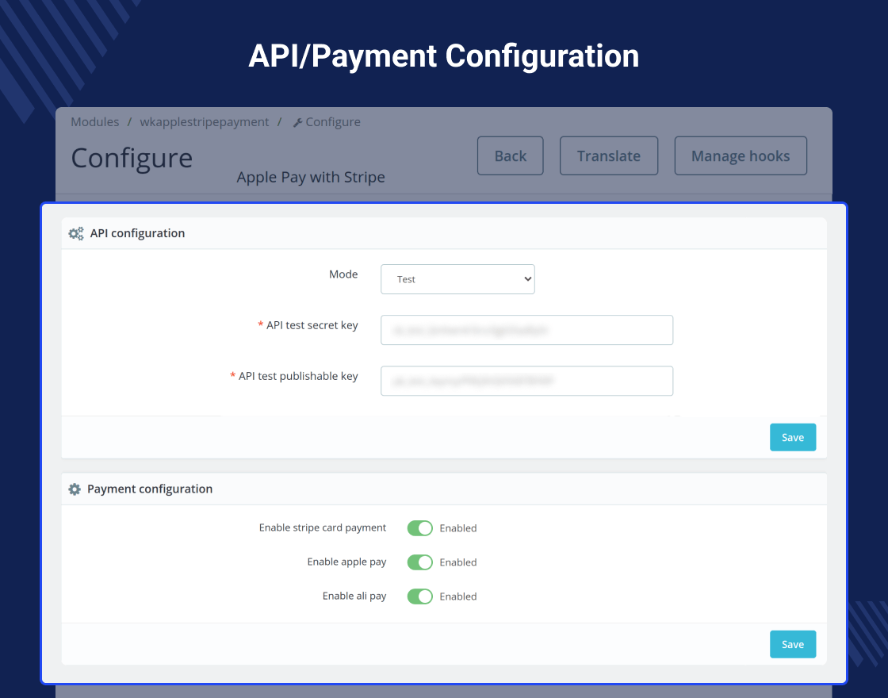Click the API configuration gears icon
Viewport: 888px width, 698px height.
pos(76,233)
